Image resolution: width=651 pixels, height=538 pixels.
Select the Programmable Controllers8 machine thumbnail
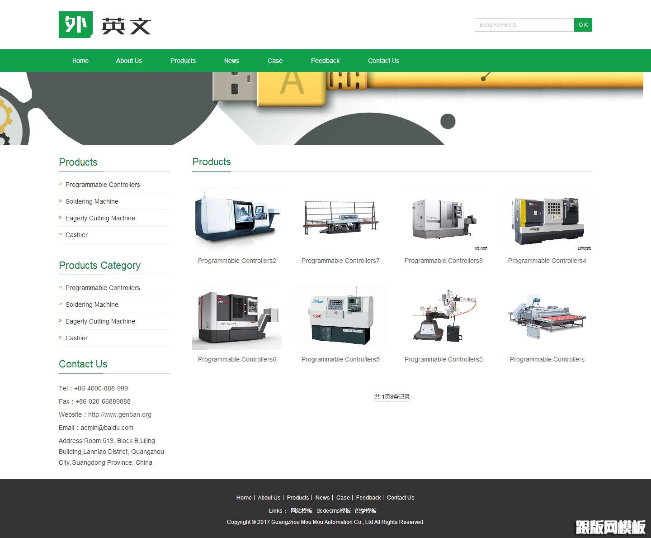point(443,218)
